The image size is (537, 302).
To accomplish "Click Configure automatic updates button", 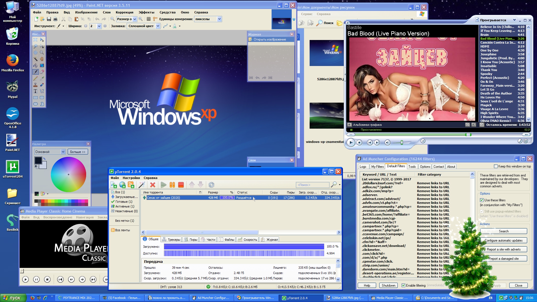I will tap(503, 240).
